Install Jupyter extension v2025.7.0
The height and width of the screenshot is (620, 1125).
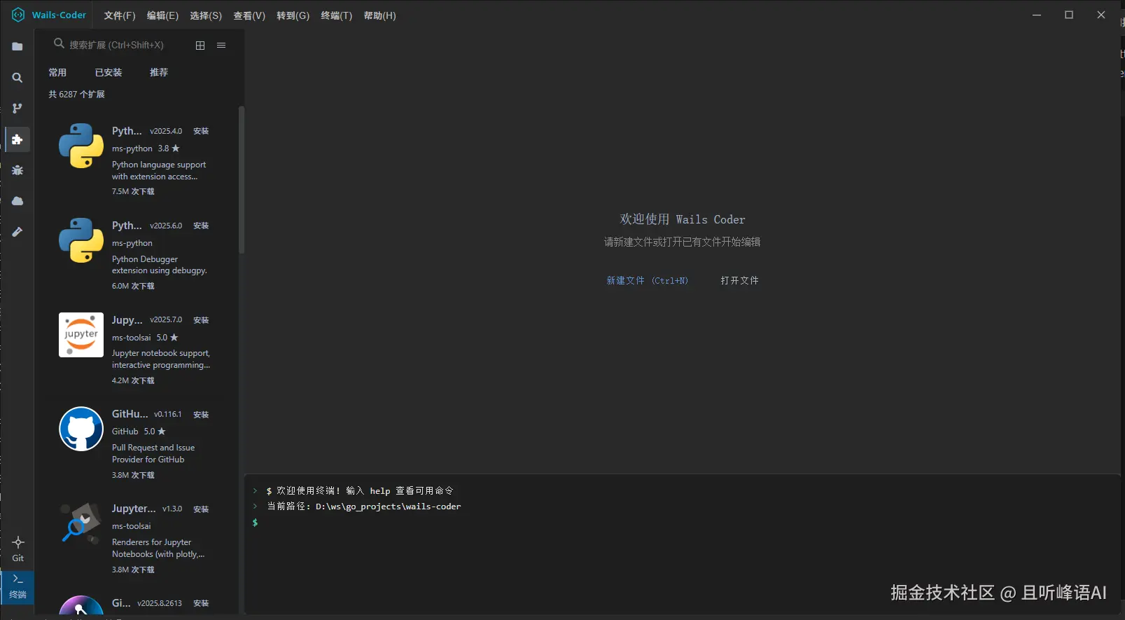201,320
